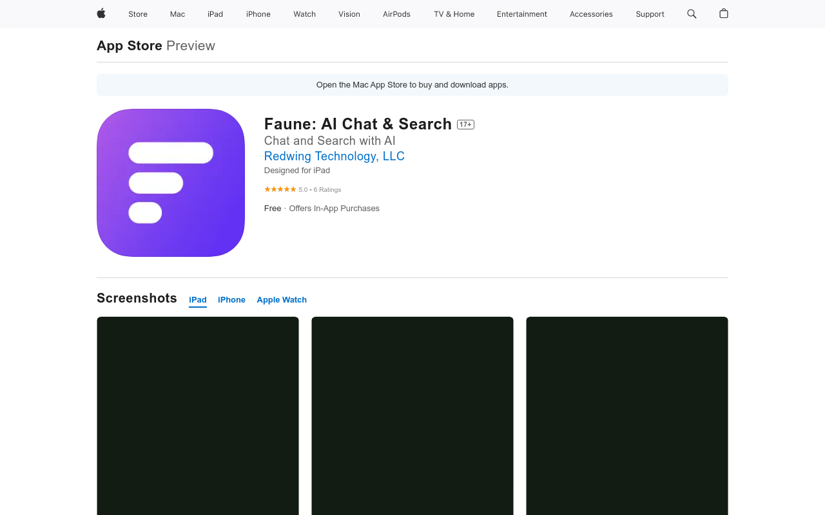Click the Apple logo icon
This screenshot has height=515, width=825.
click(x=101, y=14)
